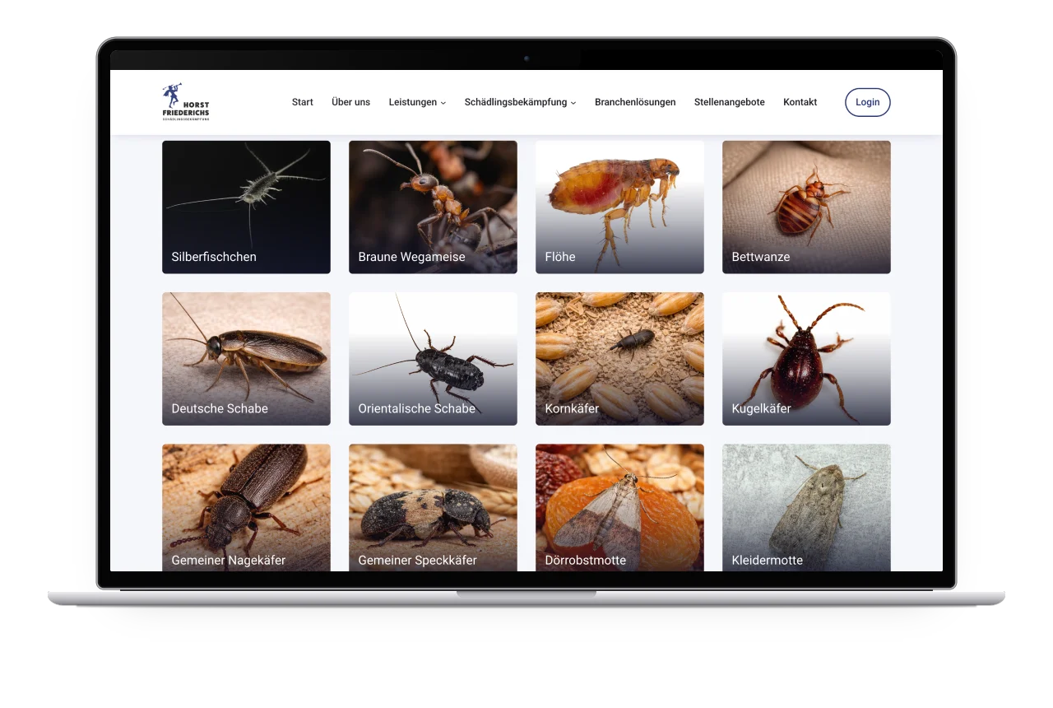View the Kornkäfer card

click(x=619, y=359)
